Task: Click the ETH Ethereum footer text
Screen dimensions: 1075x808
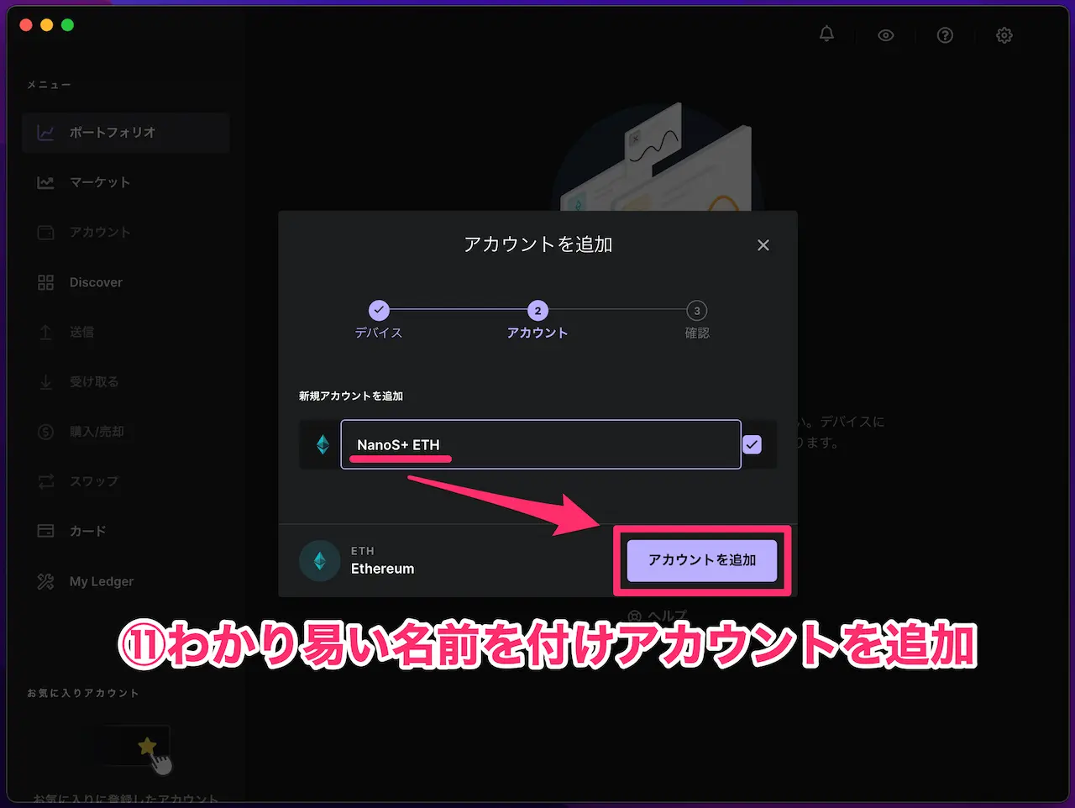Action: (x=382, y=560)
